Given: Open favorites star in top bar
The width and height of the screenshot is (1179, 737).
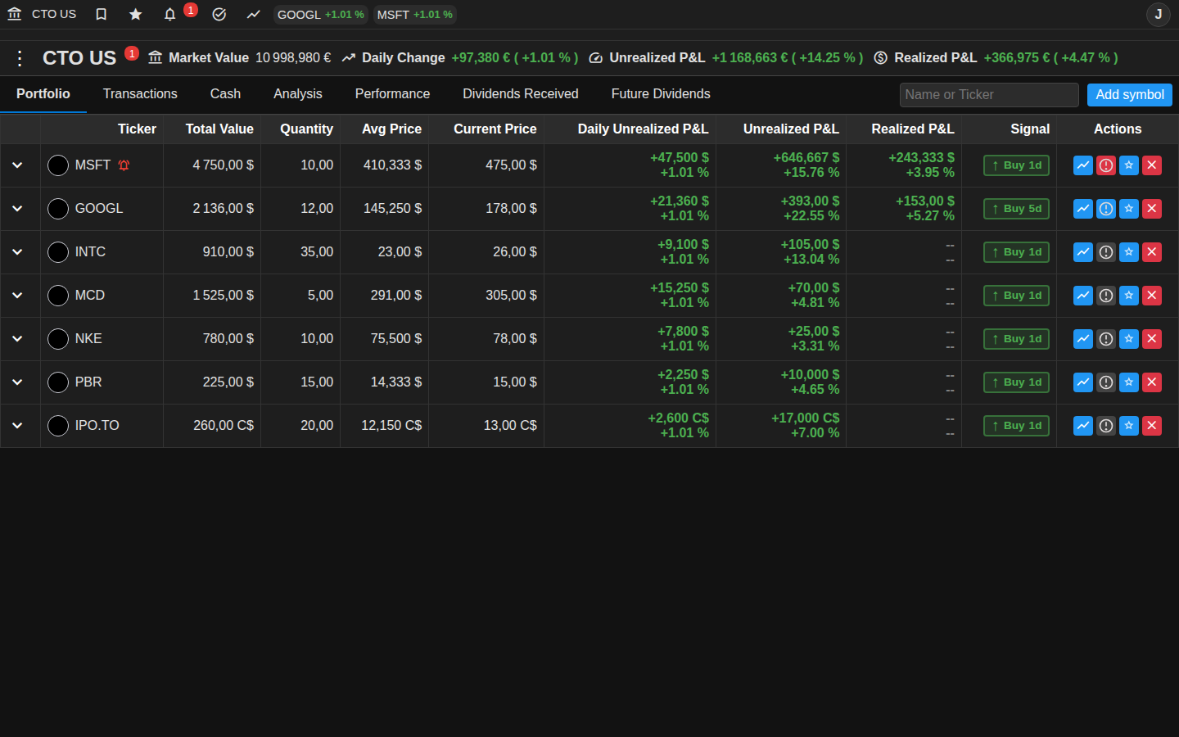Looking at the screenshot, I should point(135,15).
